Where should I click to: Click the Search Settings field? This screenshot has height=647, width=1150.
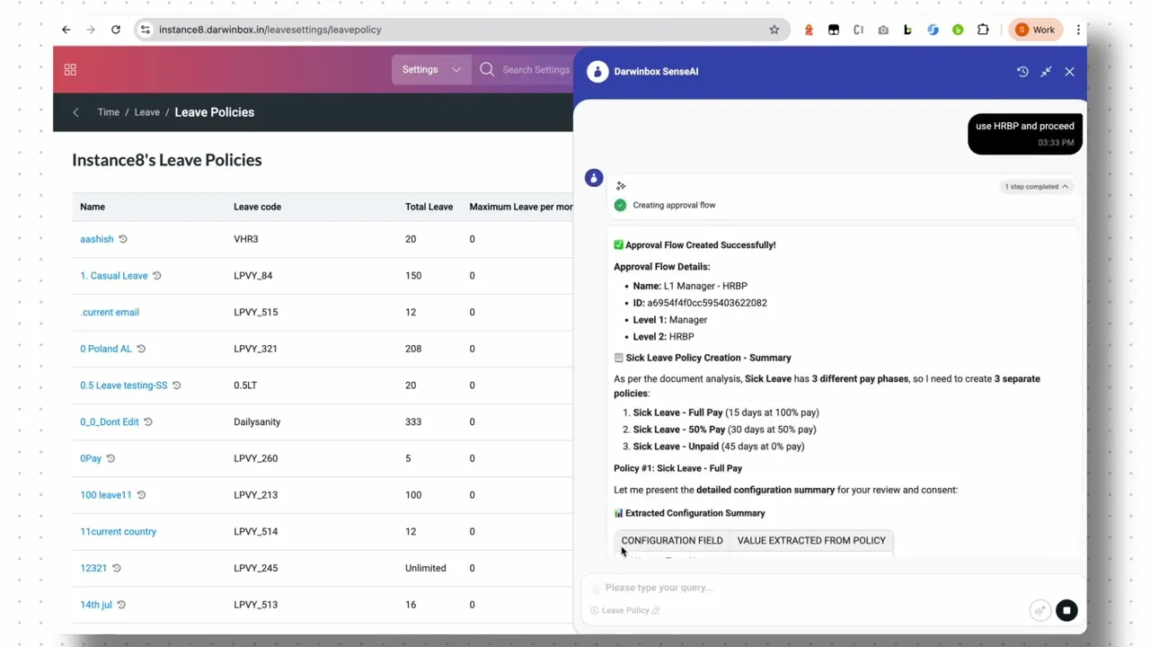coord(535,69)
